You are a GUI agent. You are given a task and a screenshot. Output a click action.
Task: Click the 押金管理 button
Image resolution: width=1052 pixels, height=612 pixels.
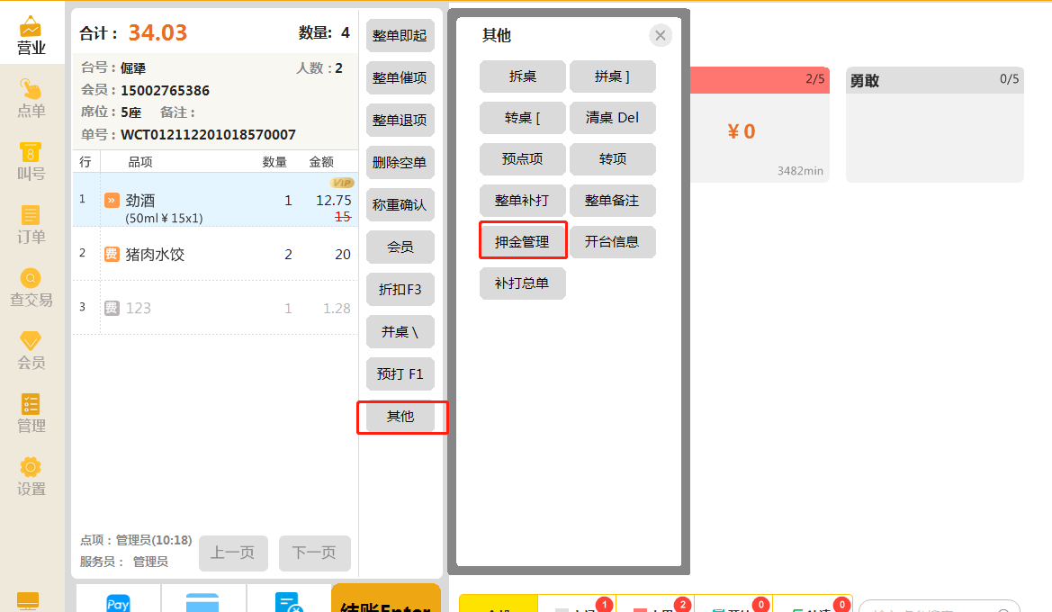pos(522,241)
